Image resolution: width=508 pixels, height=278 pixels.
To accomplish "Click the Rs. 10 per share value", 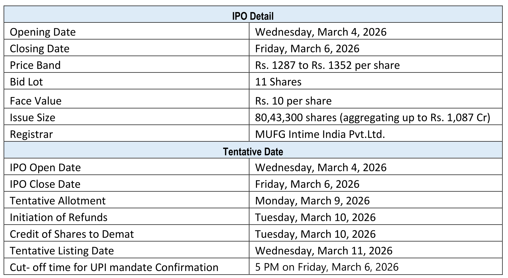I will point(293,101).
